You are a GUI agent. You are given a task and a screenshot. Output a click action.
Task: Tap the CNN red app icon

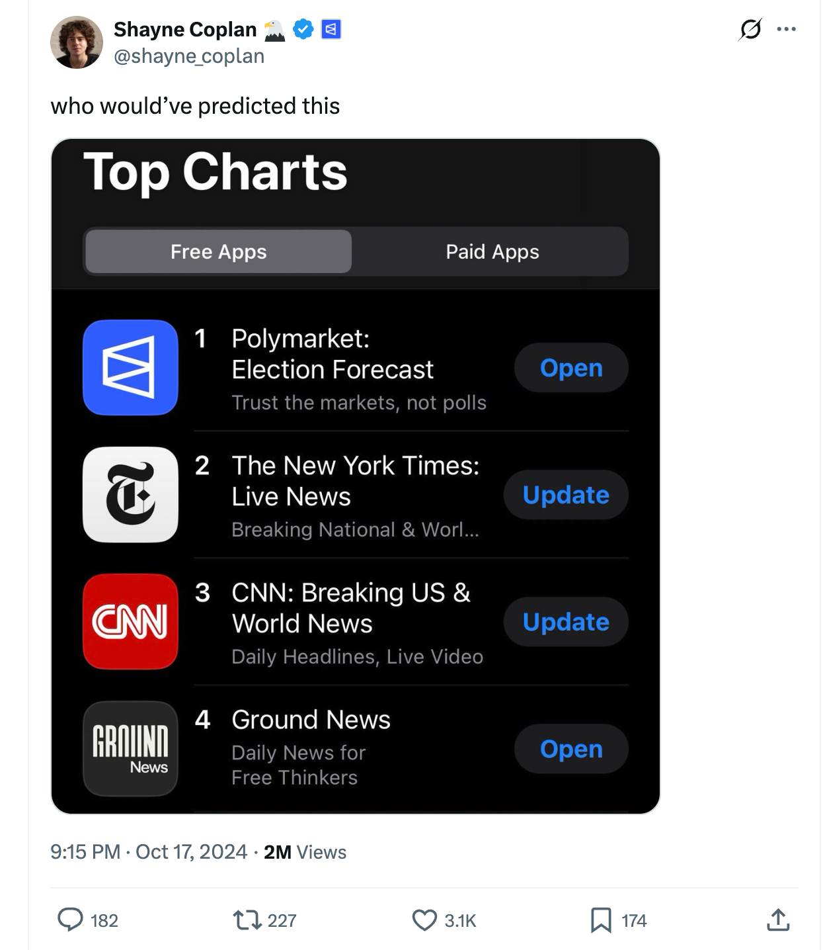130,622
